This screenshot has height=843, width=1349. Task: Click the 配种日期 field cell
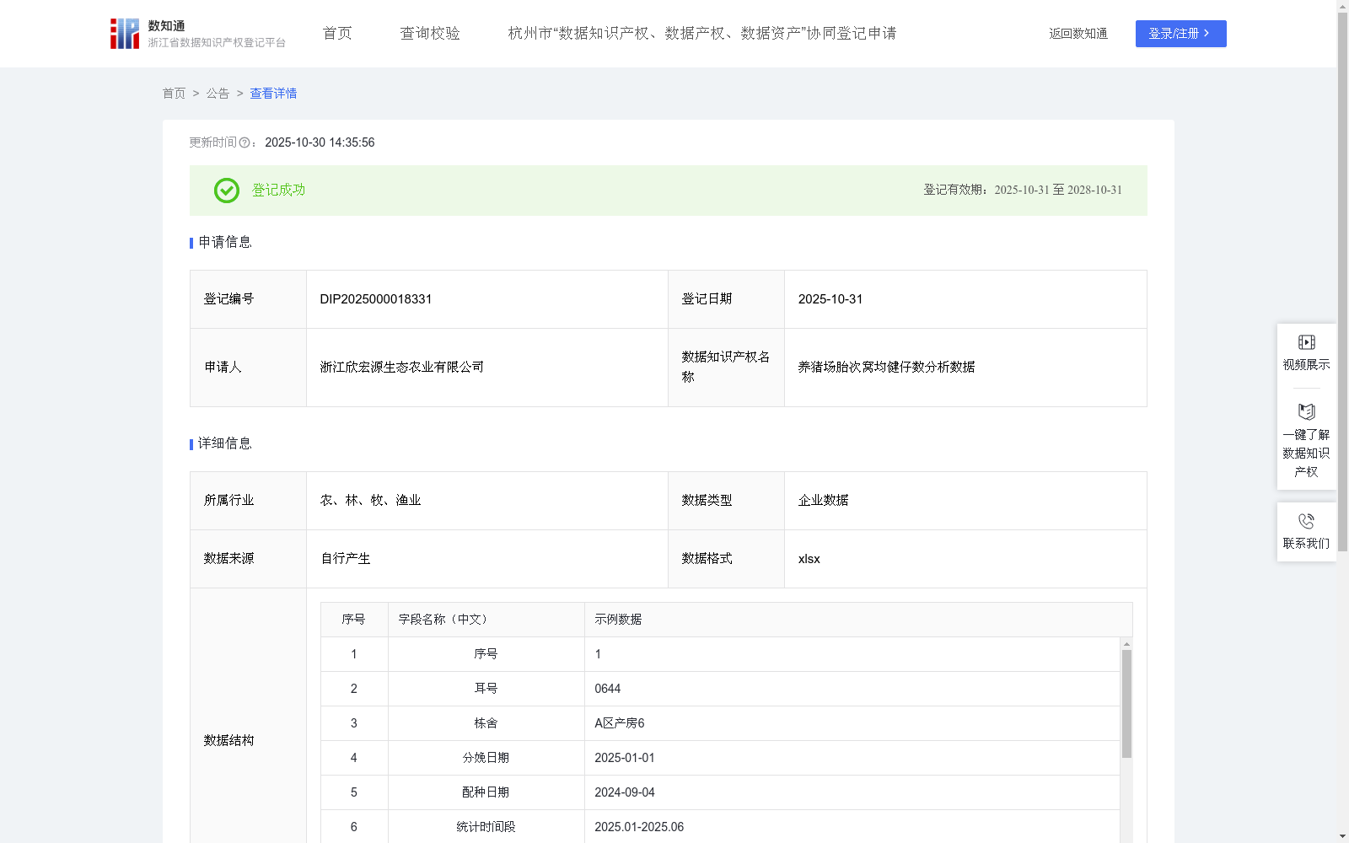486,792
